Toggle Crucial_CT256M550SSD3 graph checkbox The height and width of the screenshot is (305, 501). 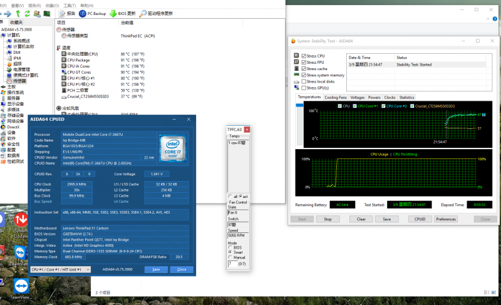point(412,106)
